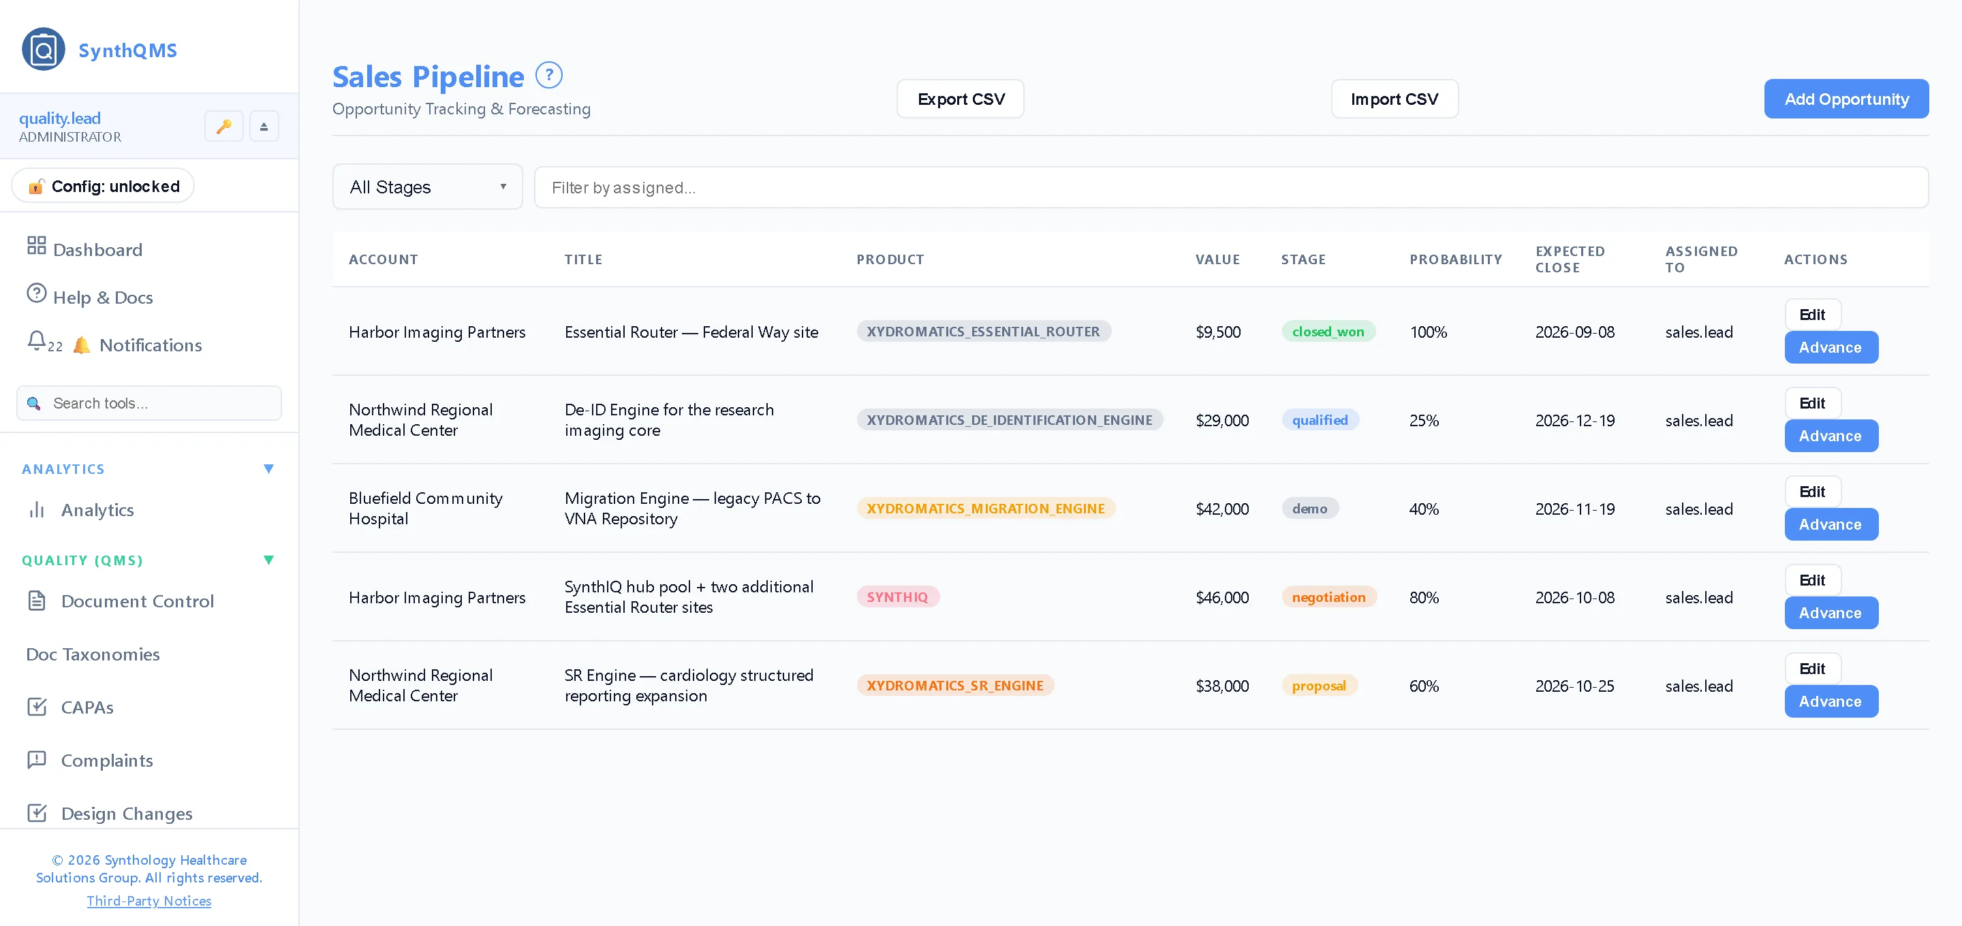This screenshot has height=926, width=1962.
Task: Click the XYDROMATICS_ESSENTIAL_ROUTER product tag
Action: pos(982,332)
